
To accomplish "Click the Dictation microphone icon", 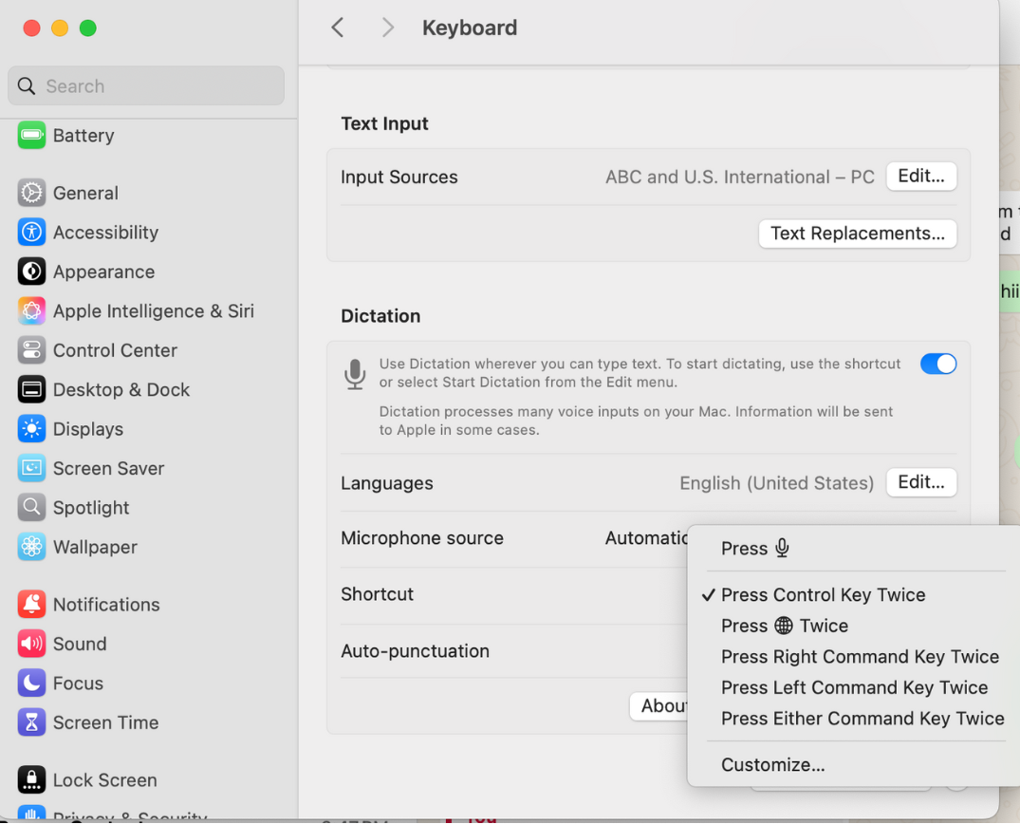I will 355,374.
